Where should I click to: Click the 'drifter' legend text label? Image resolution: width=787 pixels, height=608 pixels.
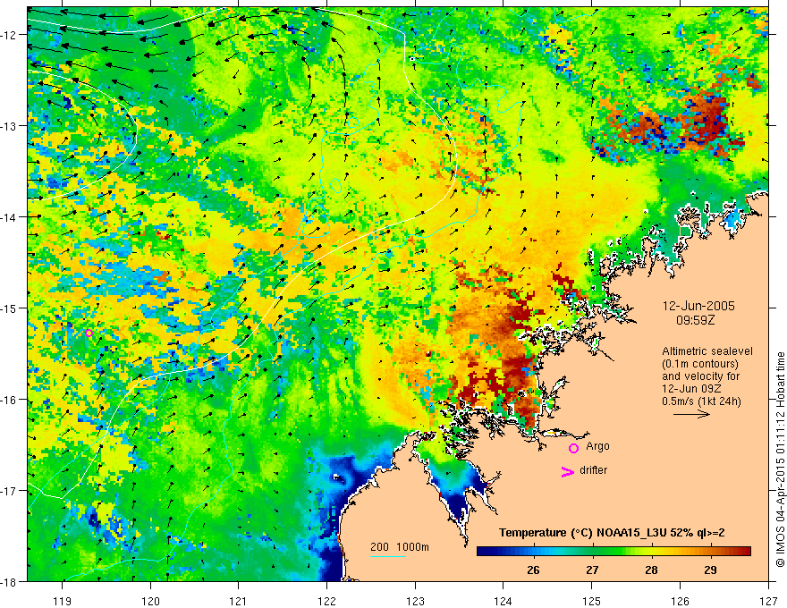click(596, 470)
